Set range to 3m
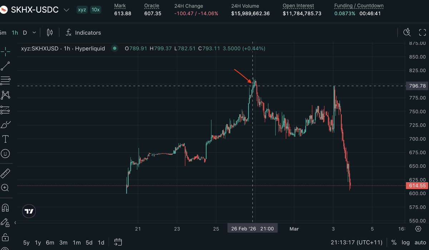 click(63, 242)
